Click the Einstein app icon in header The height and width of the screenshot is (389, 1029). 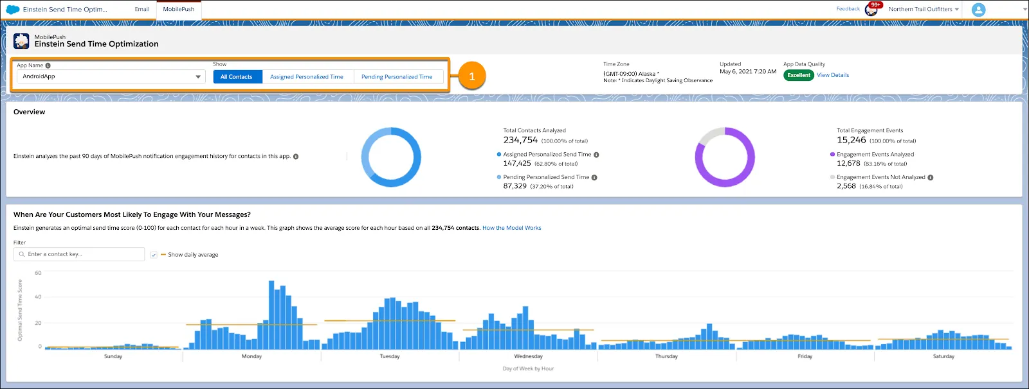pos(21,41)
